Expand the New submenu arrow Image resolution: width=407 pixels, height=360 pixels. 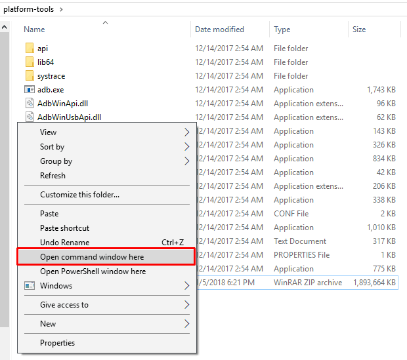coord(186,324)
